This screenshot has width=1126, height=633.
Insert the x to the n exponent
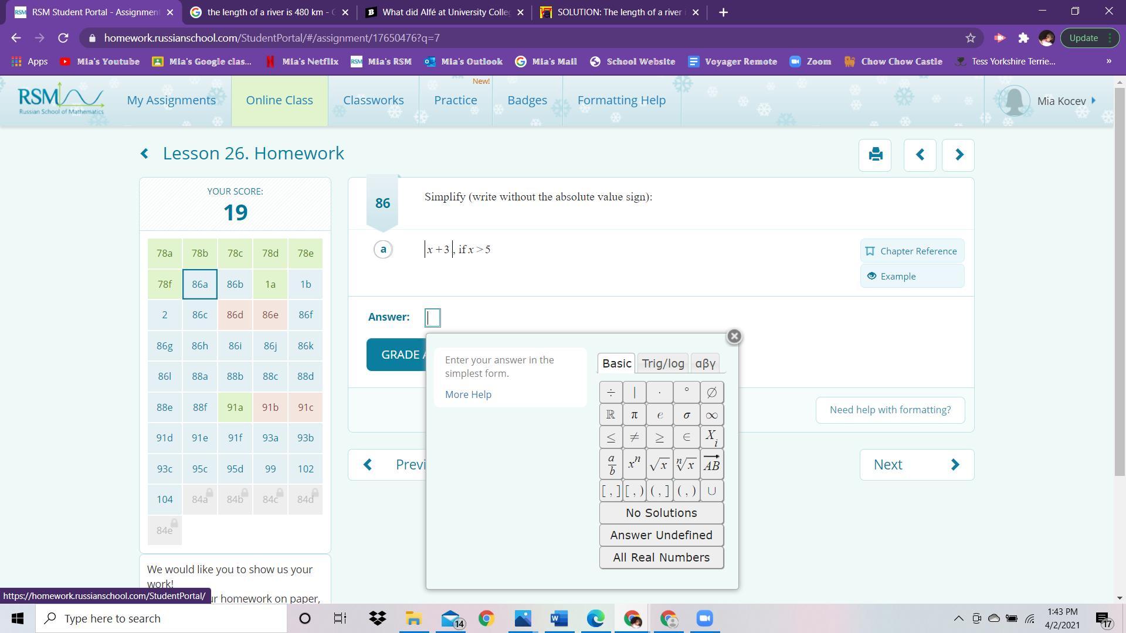coord(634,464)
